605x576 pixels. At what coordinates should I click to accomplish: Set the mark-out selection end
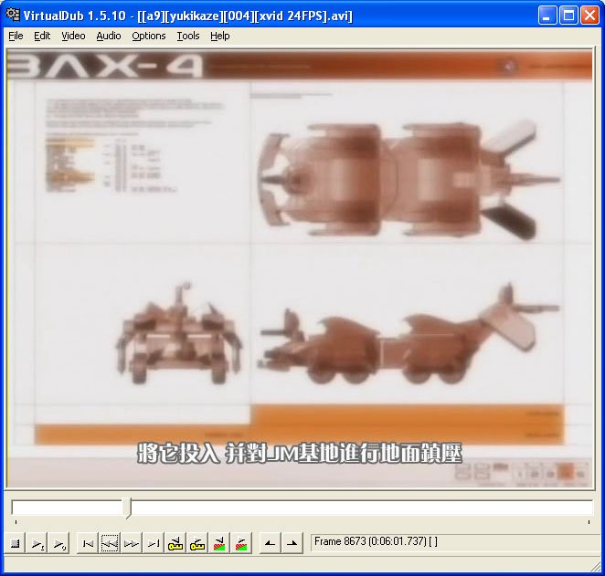[292, 543]
